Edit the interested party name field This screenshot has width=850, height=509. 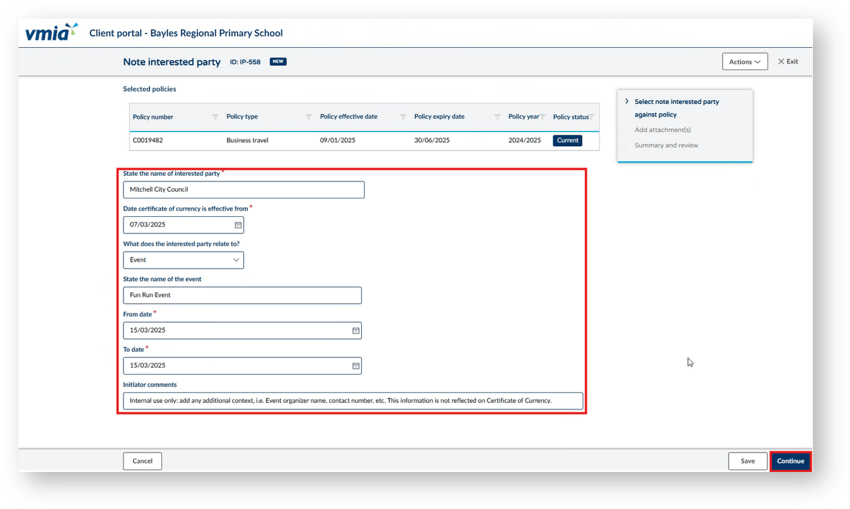(243, 190)
